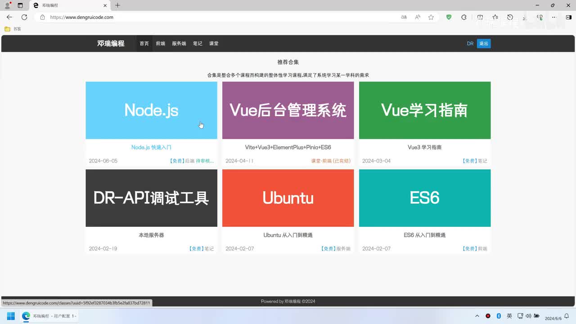Click the DR user link
The image size is (576, 324).
coord(470,44)
